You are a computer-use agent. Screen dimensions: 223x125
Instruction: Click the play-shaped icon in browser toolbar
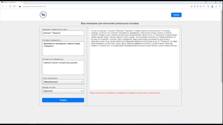click(x=201, y=6)
